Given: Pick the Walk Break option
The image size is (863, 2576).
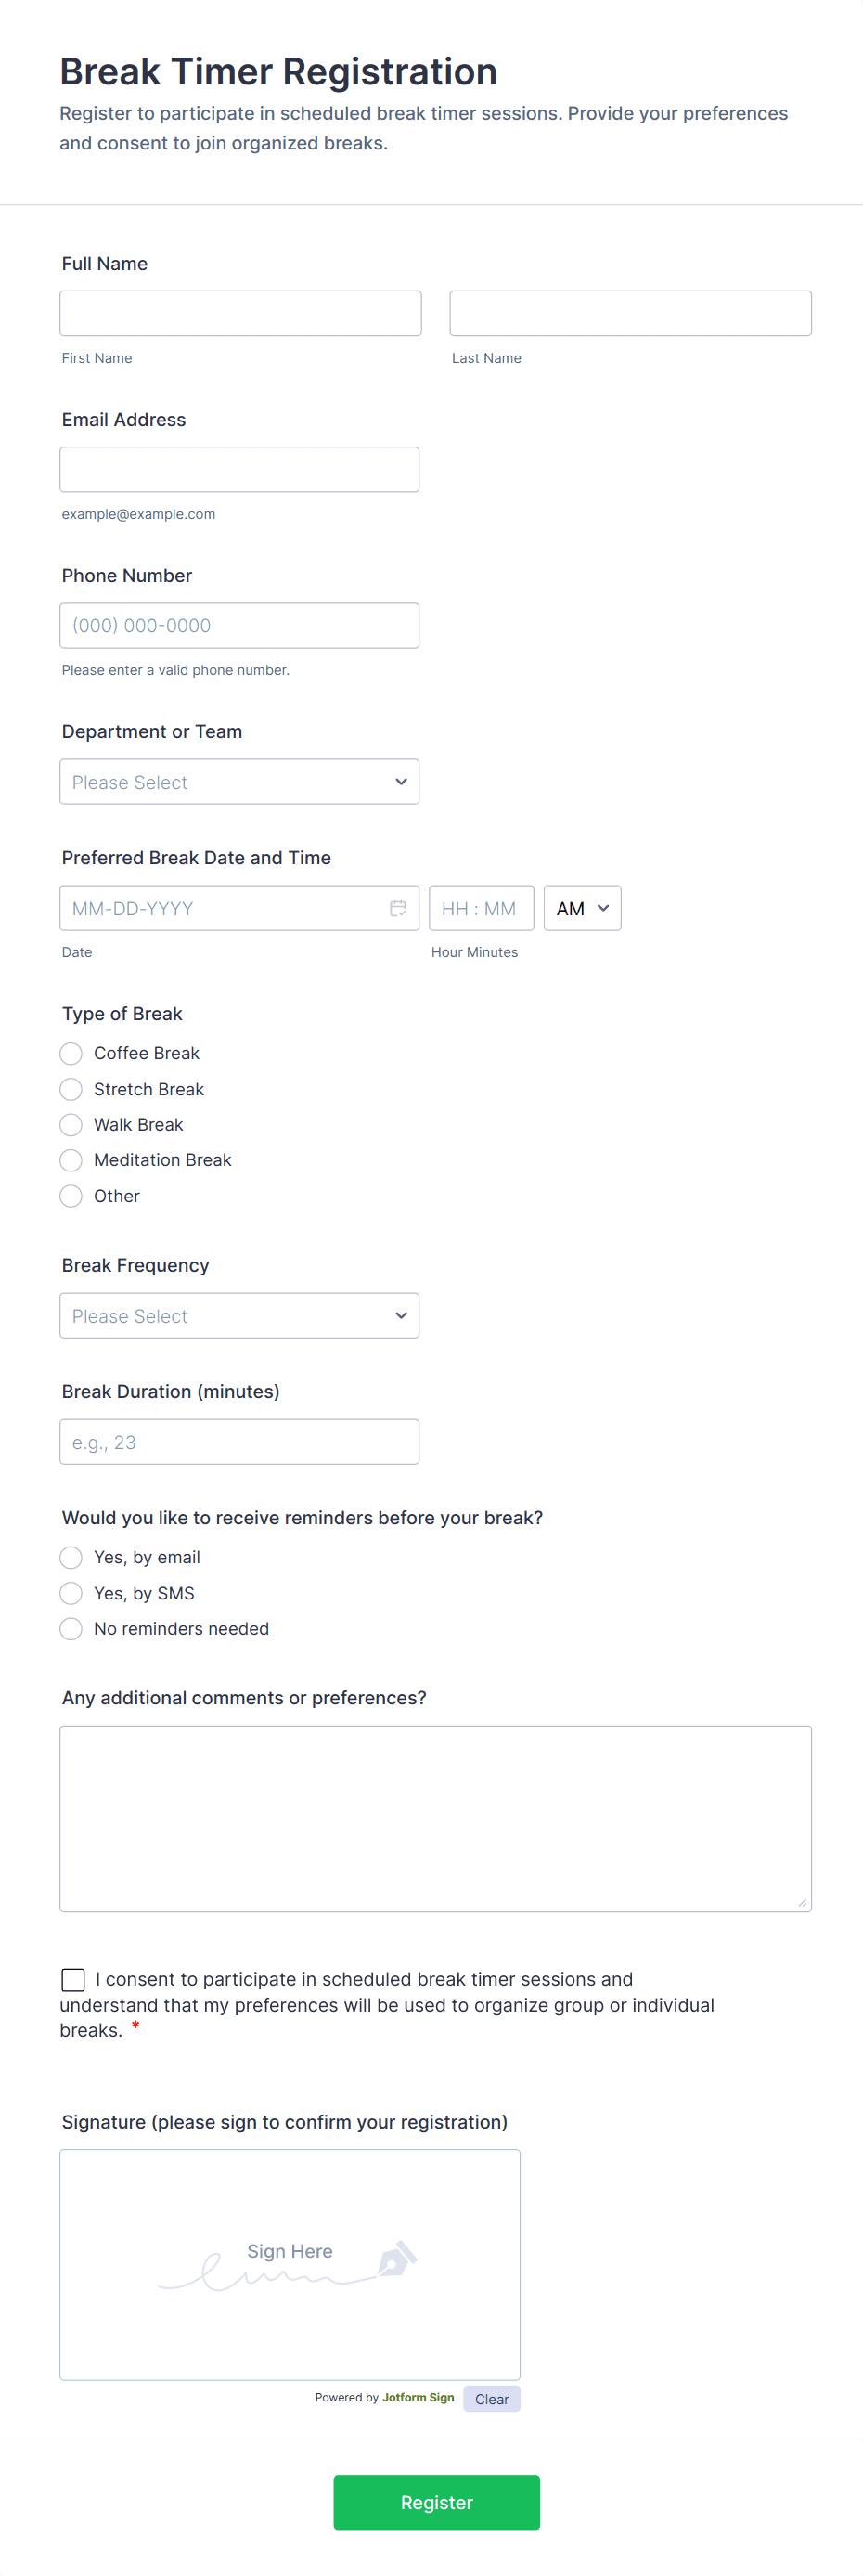Looking at the screenshot, I should click(x=71, y=1125).
